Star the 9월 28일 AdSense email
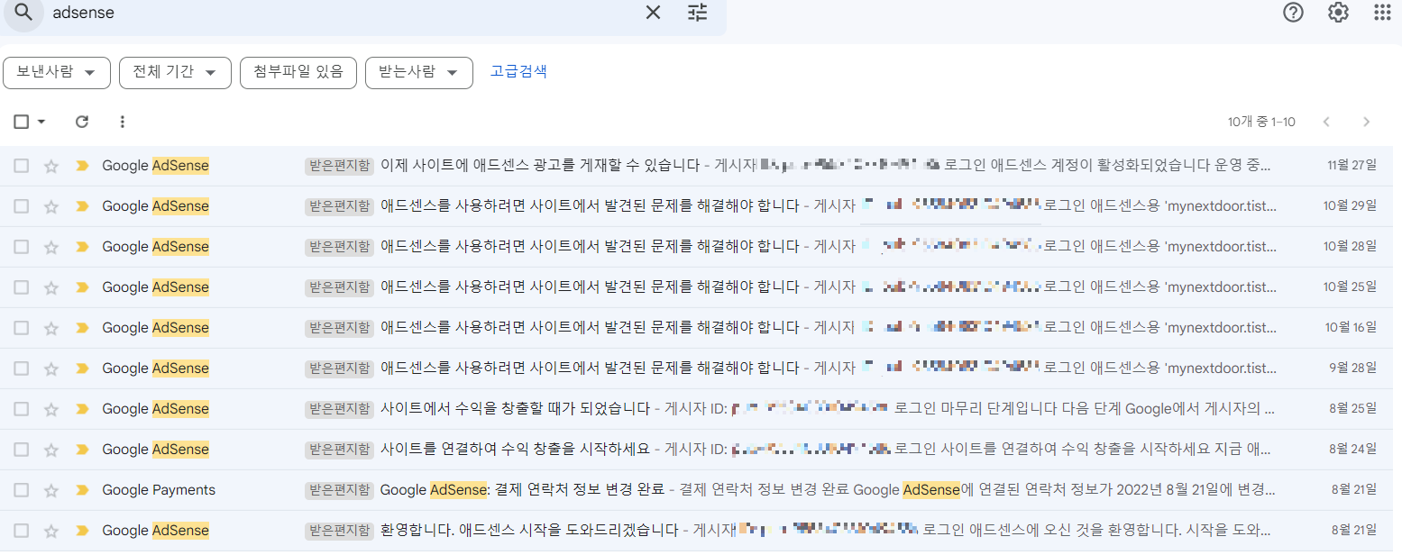 51,368
